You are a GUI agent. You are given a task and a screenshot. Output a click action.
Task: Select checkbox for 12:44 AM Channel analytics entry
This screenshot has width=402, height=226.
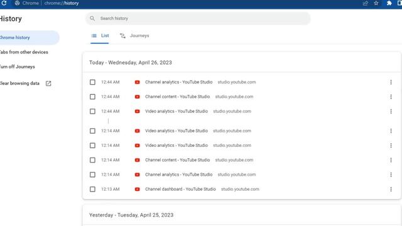(x=92, y=82)
